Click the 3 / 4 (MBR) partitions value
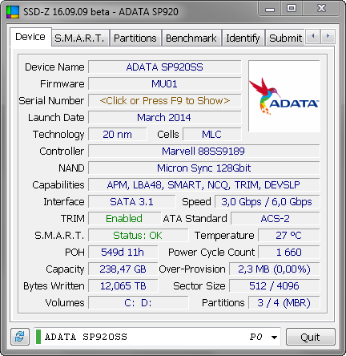 284,303
